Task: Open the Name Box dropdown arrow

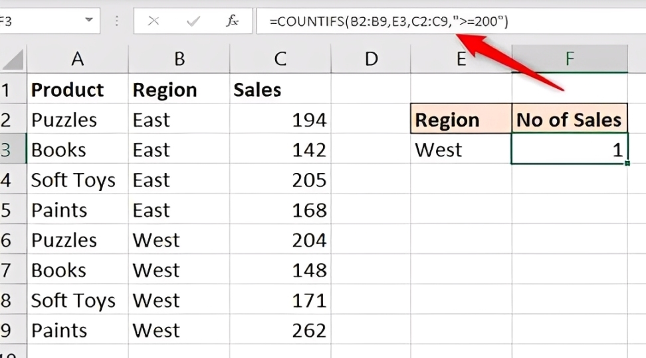Action: pos(89,21)
